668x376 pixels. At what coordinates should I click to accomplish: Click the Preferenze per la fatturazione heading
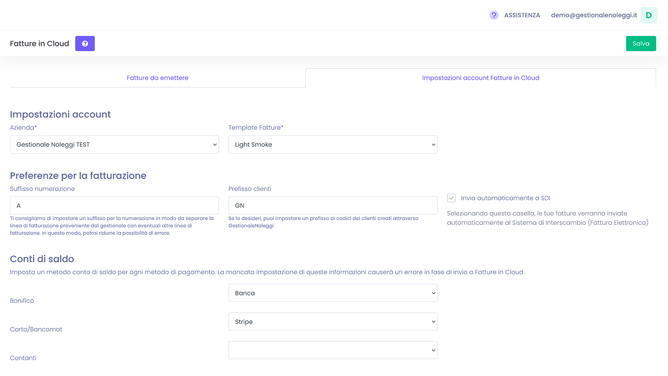click(x=78, y=175)
